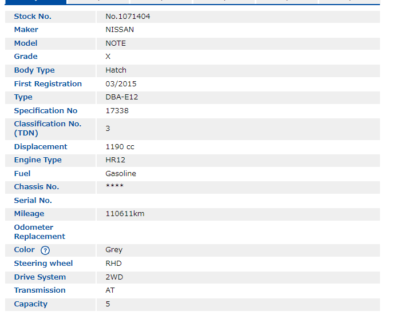Viewport: 396px width, 323px height.
Task: Click the Odometer Replacement label
Action: (39, 232)
